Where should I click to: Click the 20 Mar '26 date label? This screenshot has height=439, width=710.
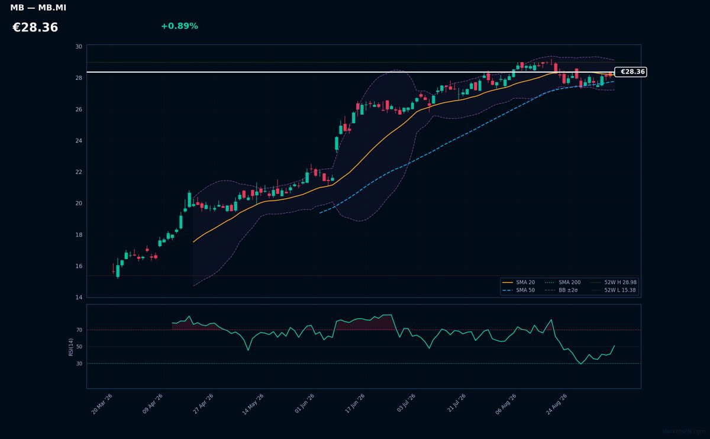click(102, 404)
